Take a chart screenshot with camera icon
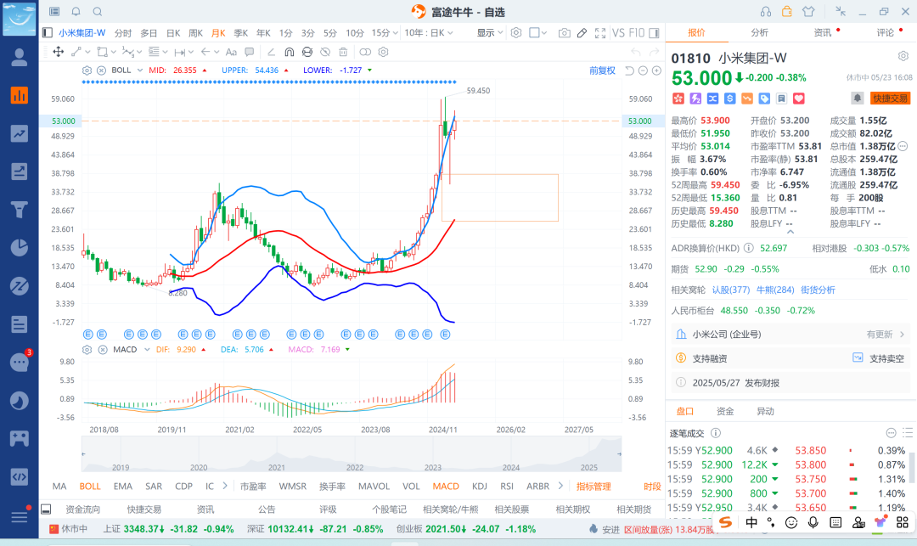Screen dimensions: 917x546 pos(564,33)
